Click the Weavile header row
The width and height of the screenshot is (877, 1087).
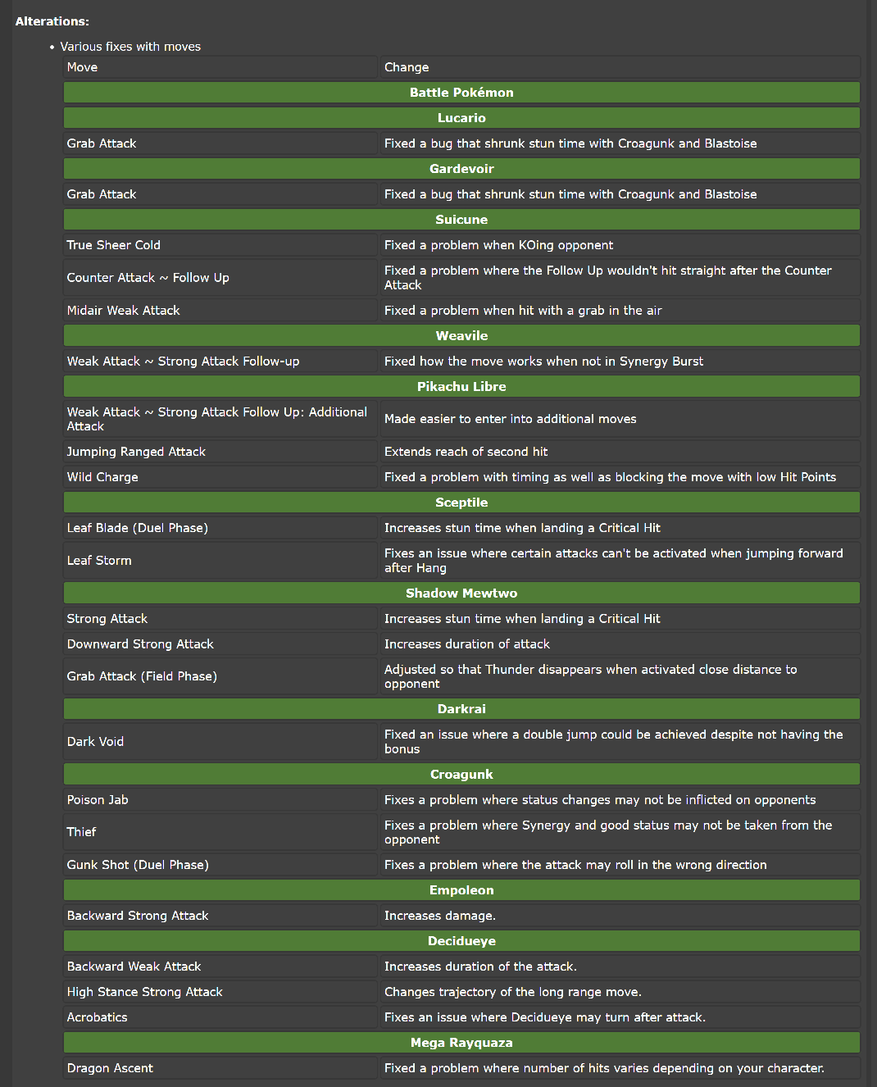(x=461, y=336)
